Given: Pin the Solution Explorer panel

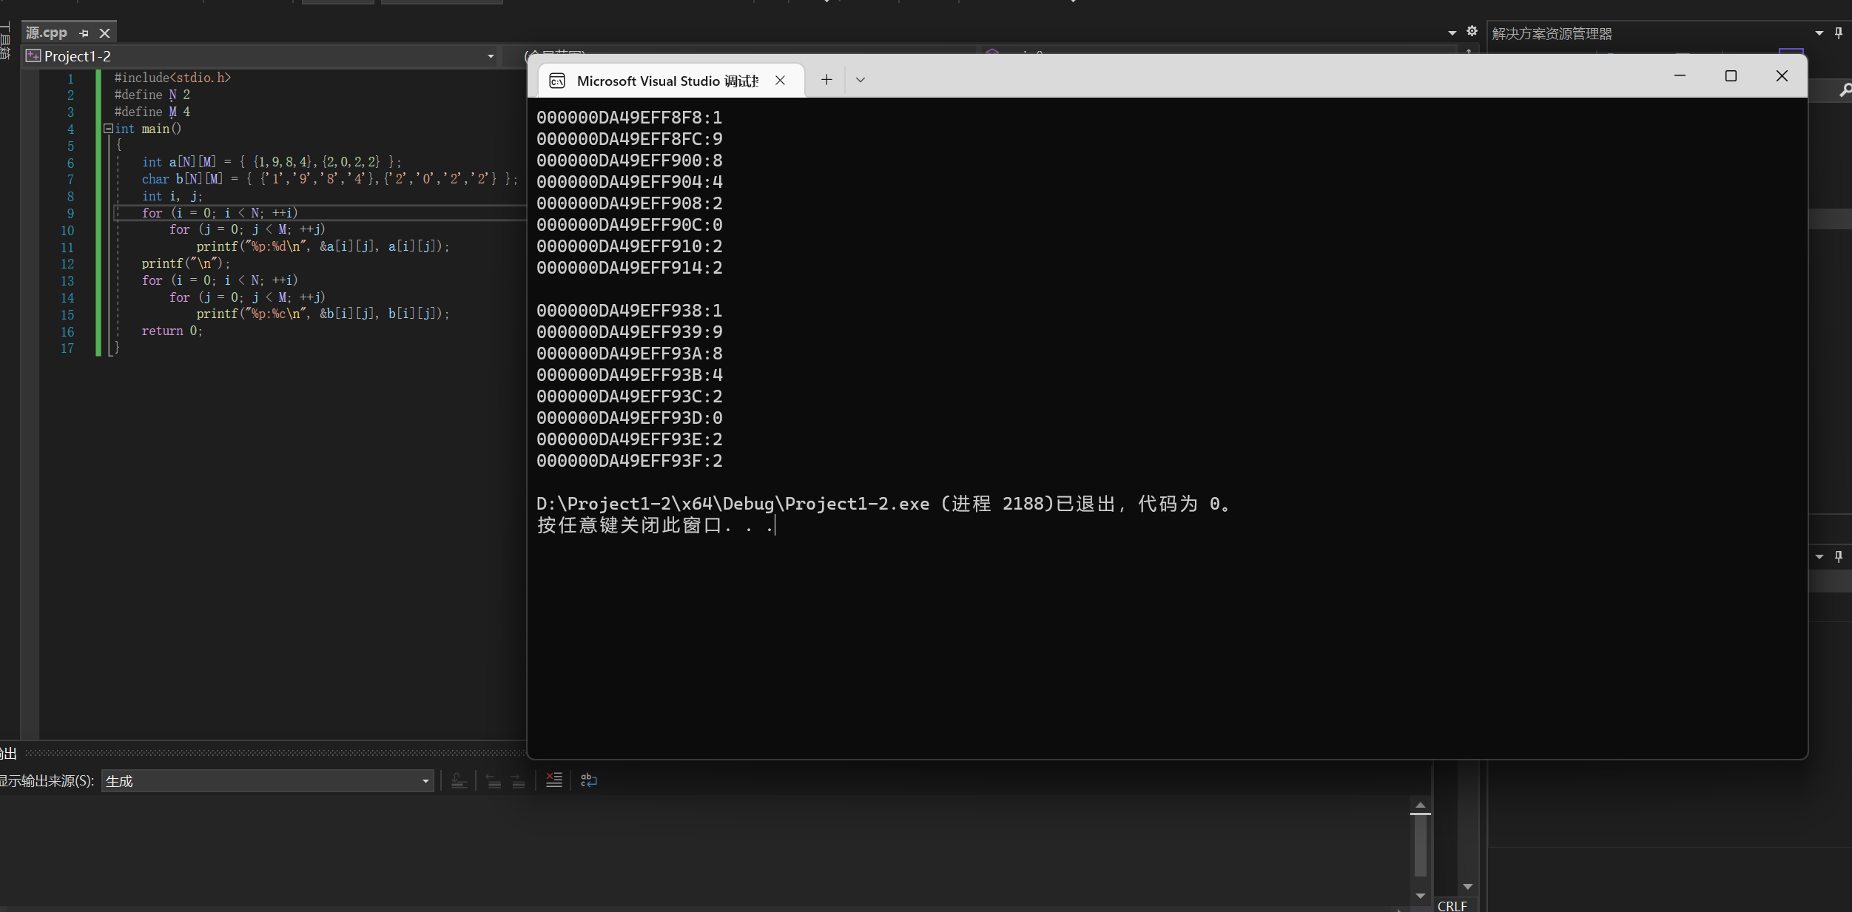Looking at the screenshot, I should pos(1839,33).
